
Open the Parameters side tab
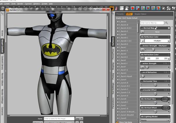(x=113, y=103)
